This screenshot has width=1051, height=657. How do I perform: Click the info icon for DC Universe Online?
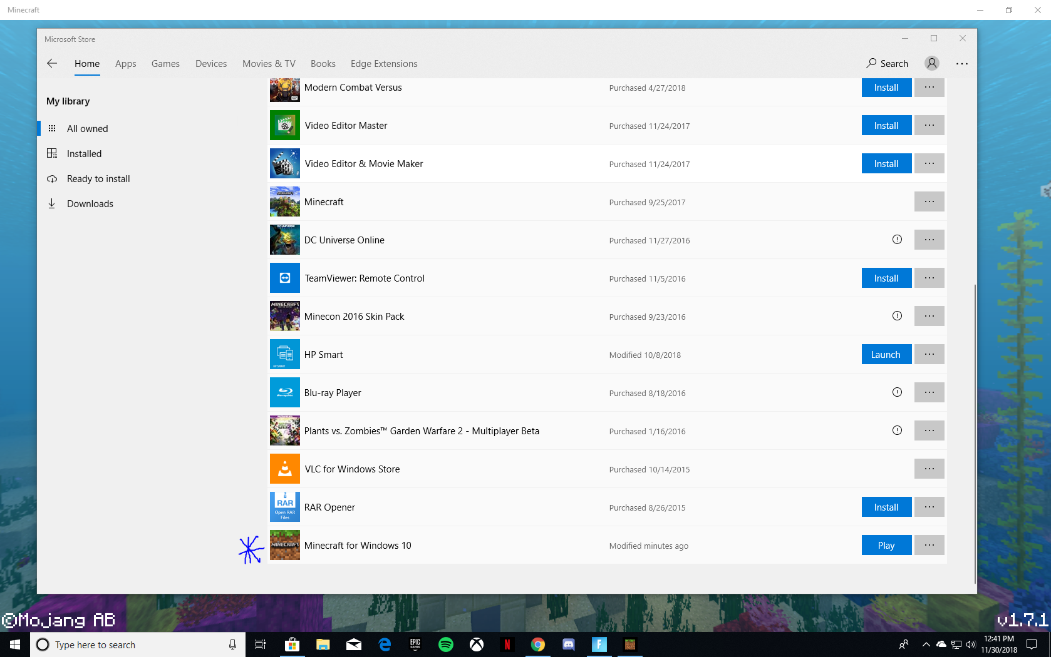[897, 240]
